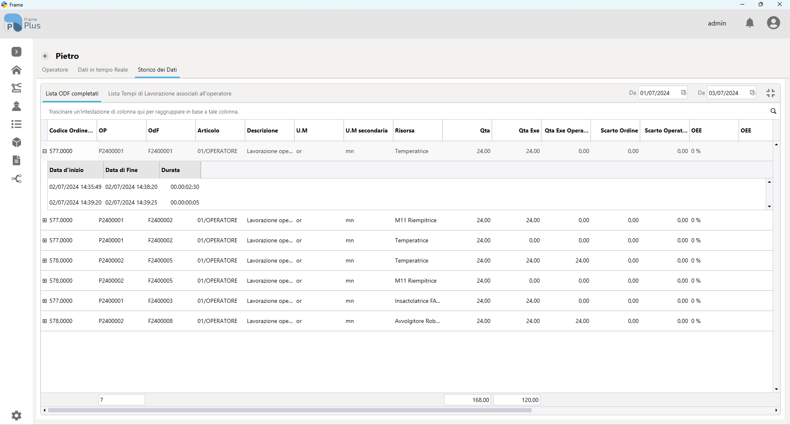Expand the F2400008 Avvolgitore row
The height and width of the screenshot is (425, 790).
(45, 321)
